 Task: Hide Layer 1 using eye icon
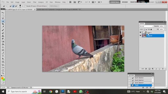point(140,32)
